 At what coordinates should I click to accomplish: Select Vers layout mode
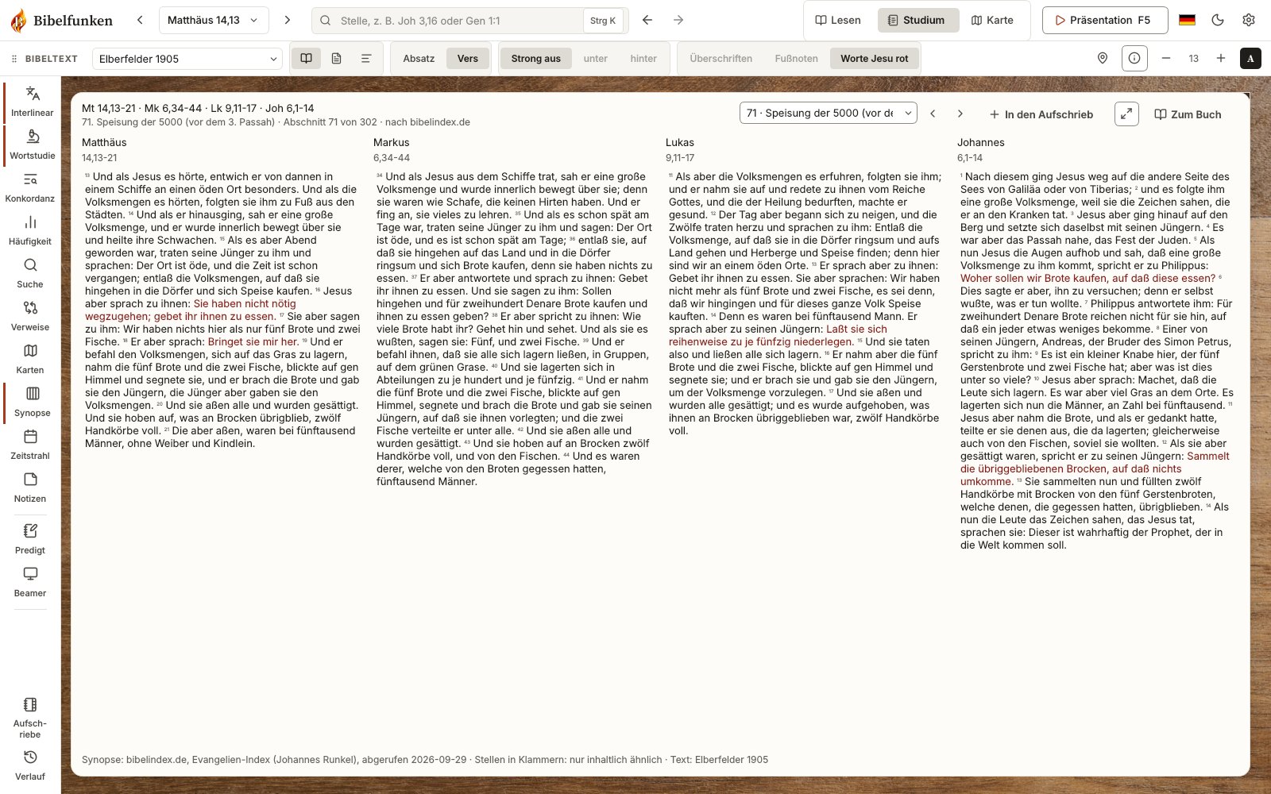click(468, 58)
